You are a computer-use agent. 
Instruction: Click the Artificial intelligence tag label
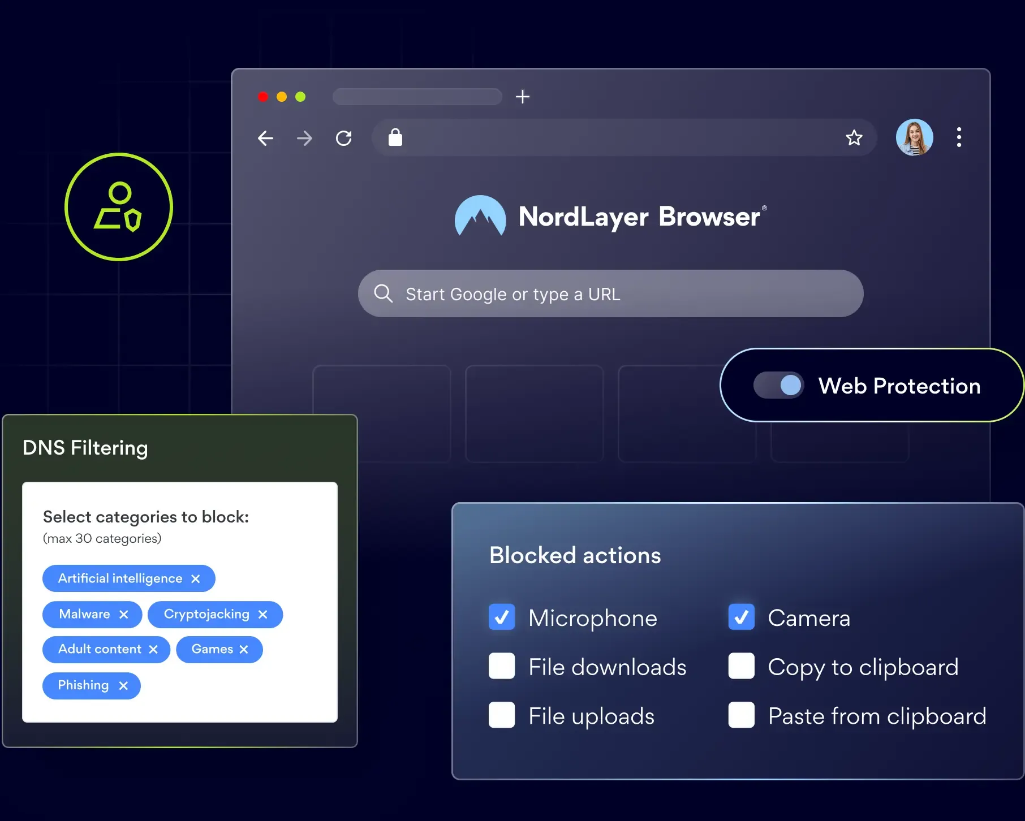click(120, 578)
